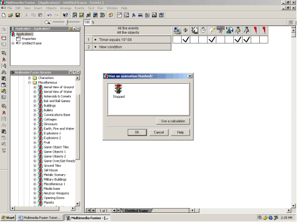Click empty action cell under Player 1
The height and width of the screenshot is (222, 297).
coord(229,40)
